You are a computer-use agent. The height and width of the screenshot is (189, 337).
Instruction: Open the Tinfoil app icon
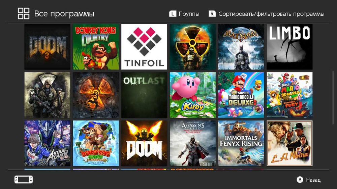pyautogui.click(x=144, y=47)
